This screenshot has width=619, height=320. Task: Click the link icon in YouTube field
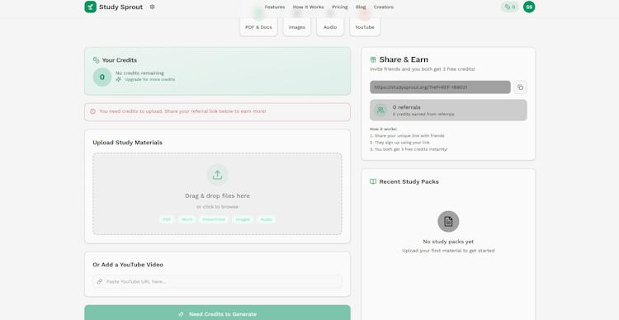pos(100,281)
